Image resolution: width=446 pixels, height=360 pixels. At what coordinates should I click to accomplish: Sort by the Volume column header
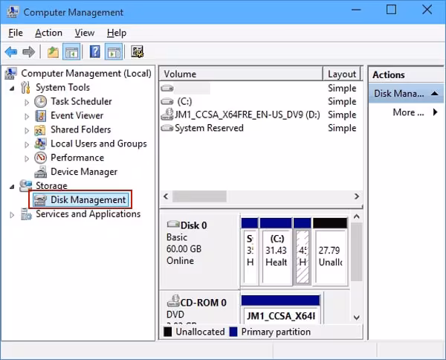(241, 74)
